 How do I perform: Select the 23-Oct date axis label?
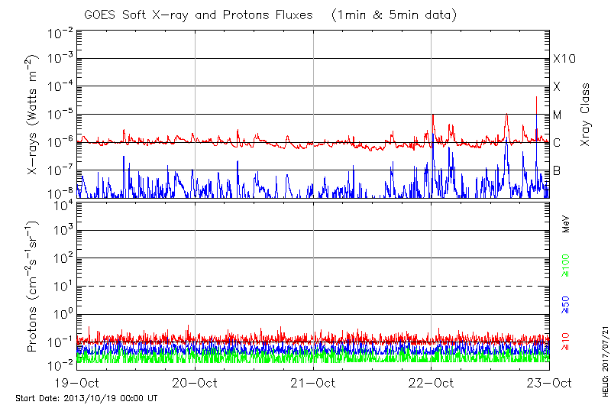pyautogui.click(x=549, y=382)
